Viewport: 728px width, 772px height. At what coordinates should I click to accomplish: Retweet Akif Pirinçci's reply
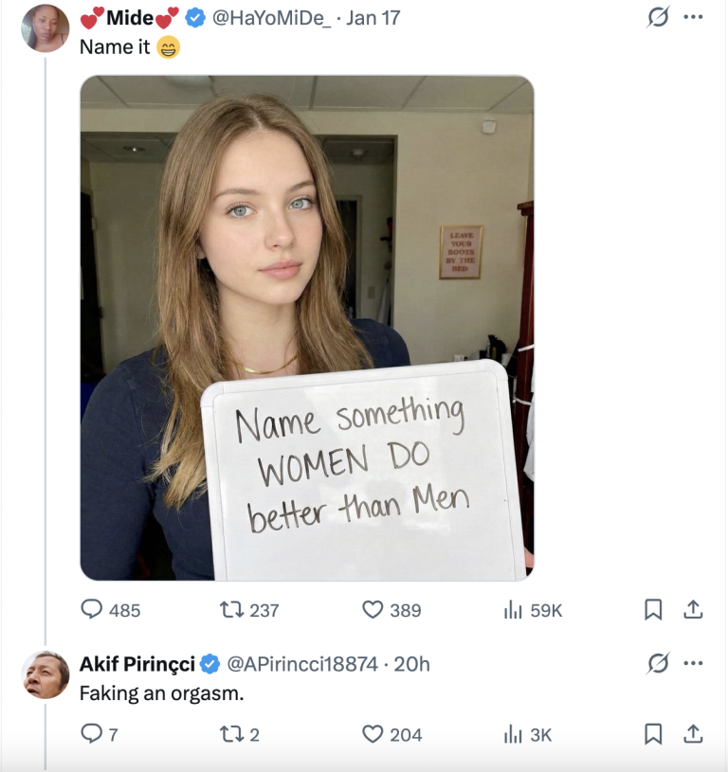pyautogui.click(x=232, y=734)
